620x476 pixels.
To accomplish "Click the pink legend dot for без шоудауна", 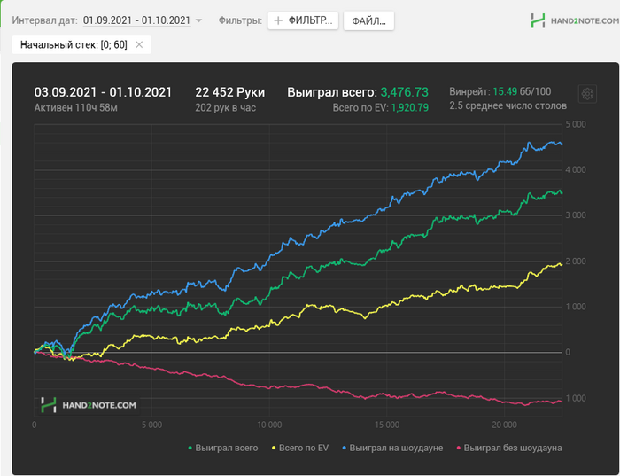I will click(x=458, y=449).
